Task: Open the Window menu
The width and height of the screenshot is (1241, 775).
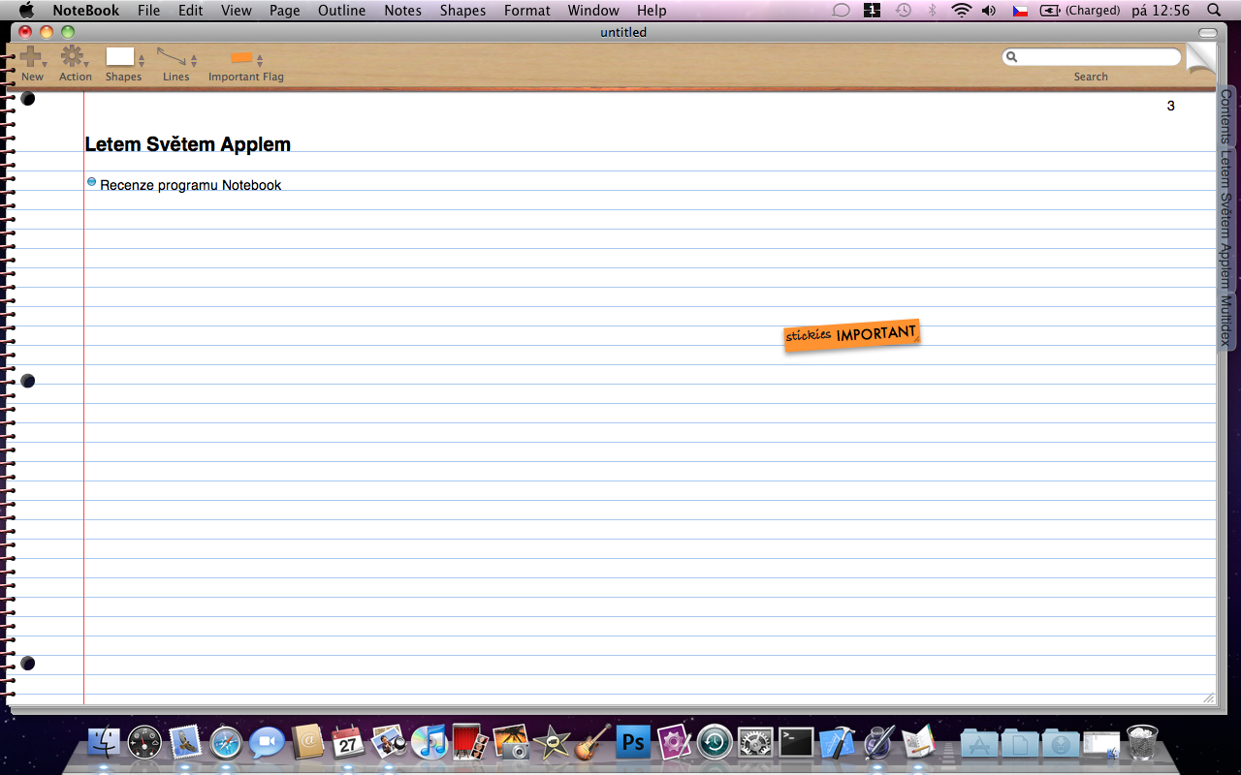Action: click(x=593, y=11)
